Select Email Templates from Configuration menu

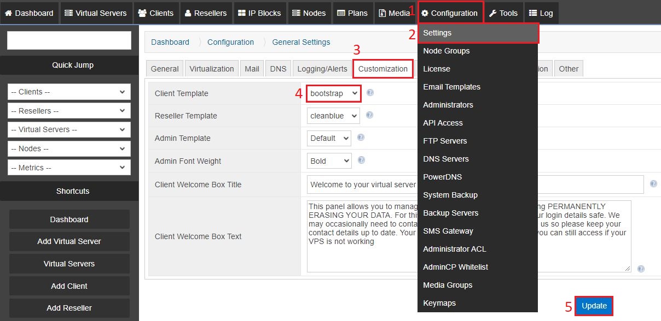tap(451, 87)
